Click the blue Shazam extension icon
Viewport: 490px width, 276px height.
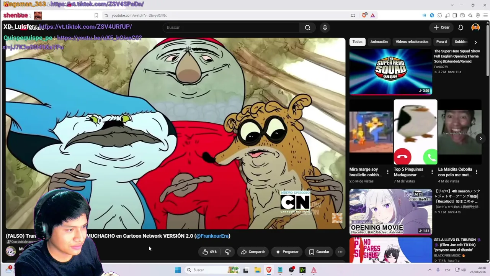[432, 15]
